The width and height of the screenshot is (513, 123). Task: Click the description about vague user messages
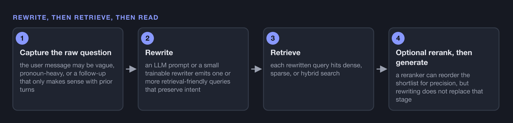click(x=67, y=77)
